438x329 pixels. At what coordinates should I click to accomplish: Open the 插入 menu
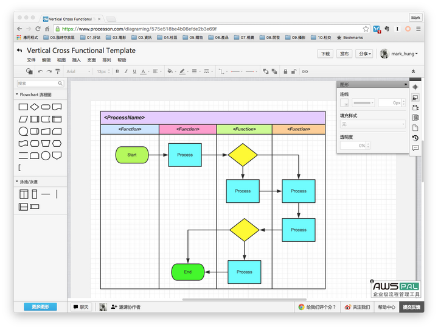[x=76, y=60]
